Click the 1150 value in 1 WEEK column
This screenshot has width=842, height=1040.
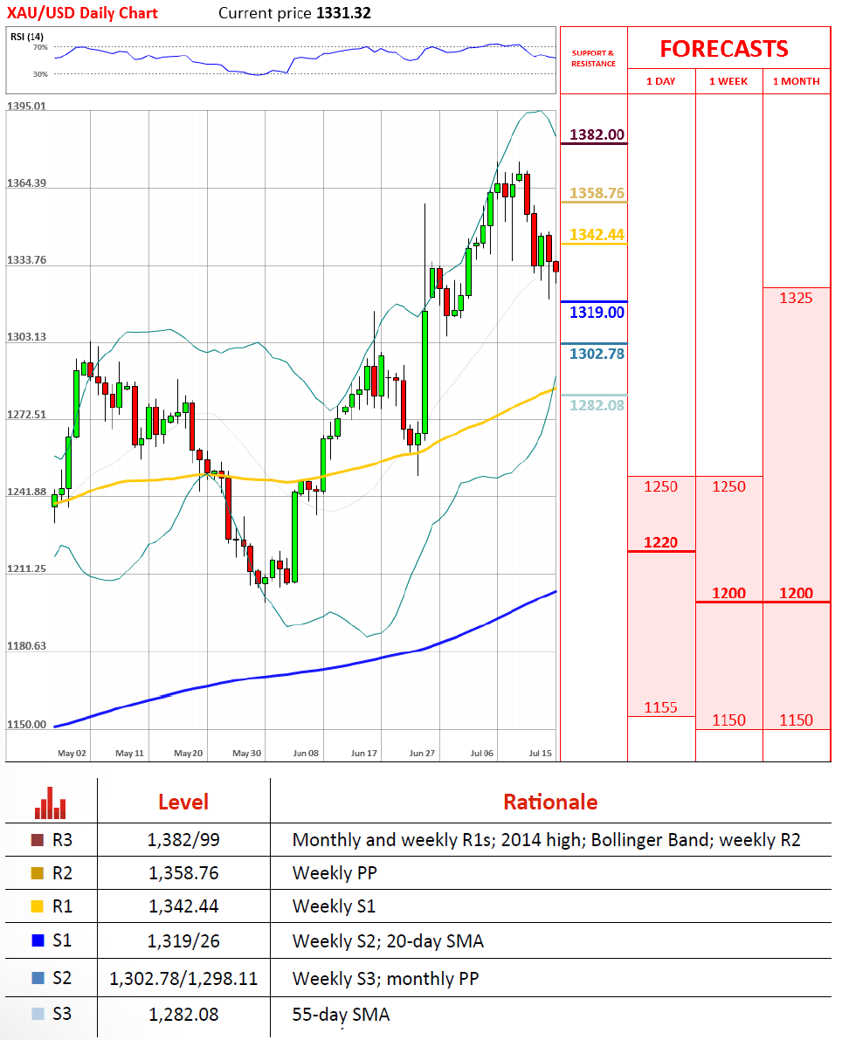(728, 720)
